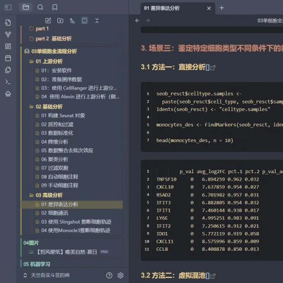Select the 01 差异表达分析 tab
Viewport: 283px width, 283px height.
coord(177,8)
